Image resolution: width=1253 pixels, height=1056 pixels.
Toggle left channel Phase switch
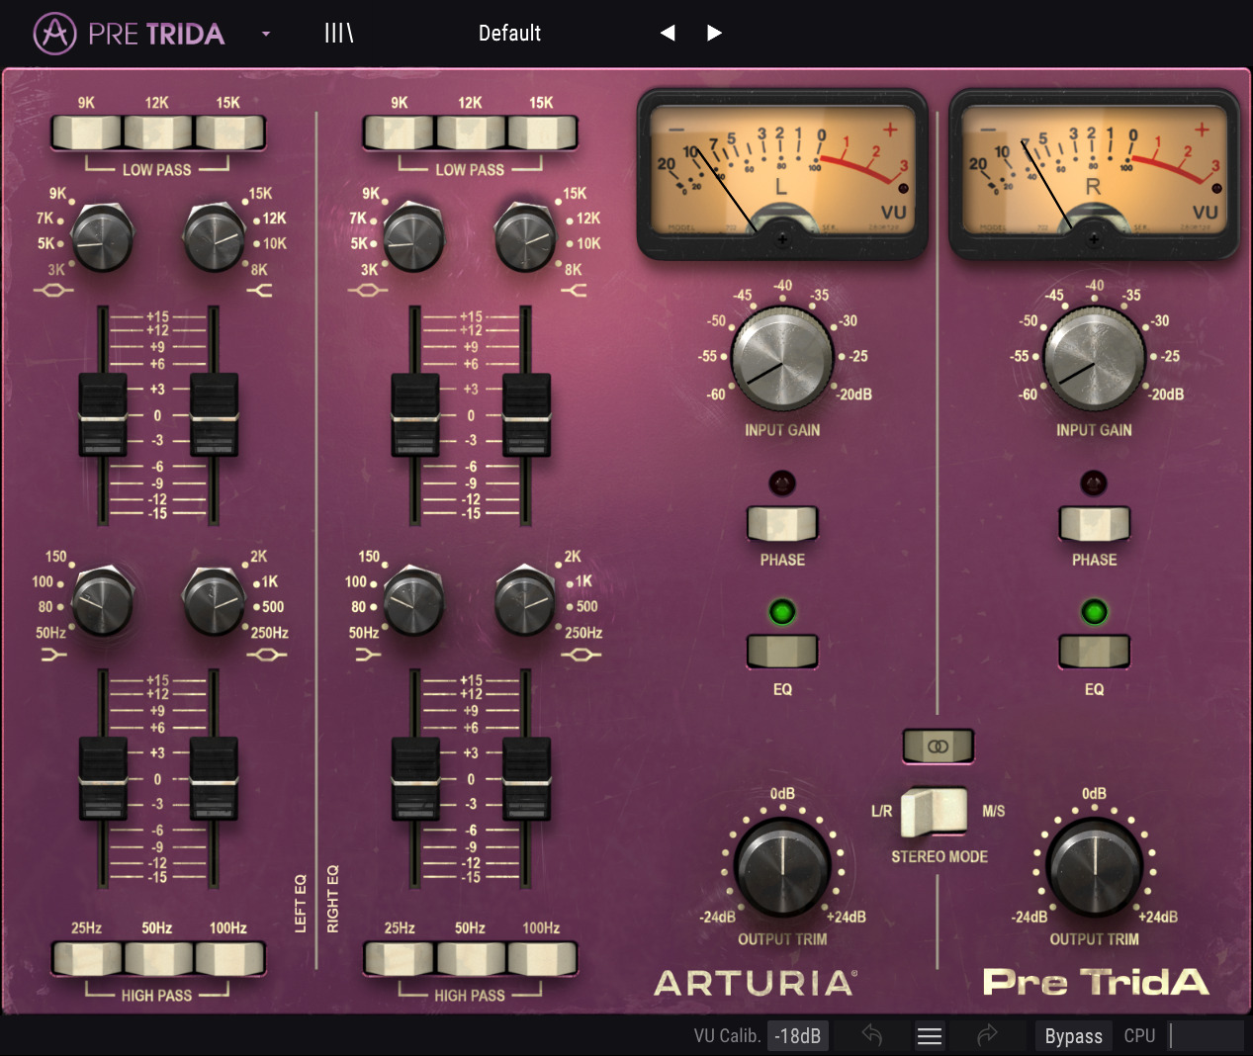[782, 523]
